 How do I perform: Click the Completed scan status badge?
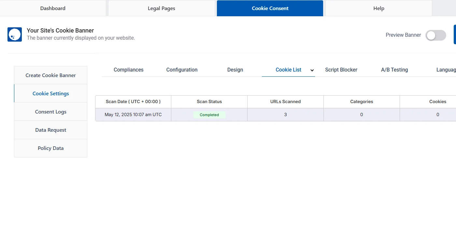[209, 115]
